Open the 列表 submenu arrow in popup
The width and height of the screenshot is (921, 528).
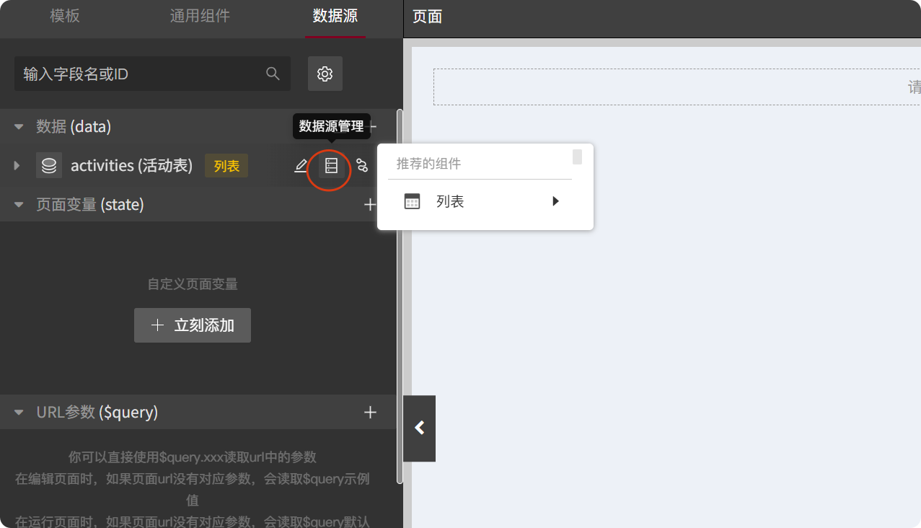coord(555,201)
